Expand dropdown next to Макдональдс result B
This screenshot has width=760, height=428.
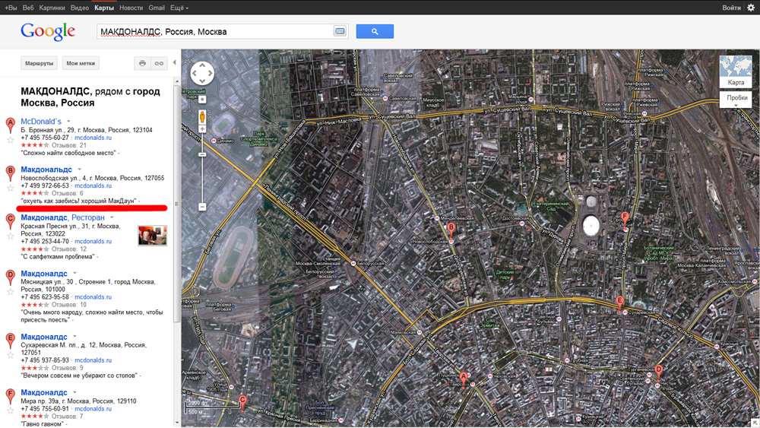click(80, 170)
